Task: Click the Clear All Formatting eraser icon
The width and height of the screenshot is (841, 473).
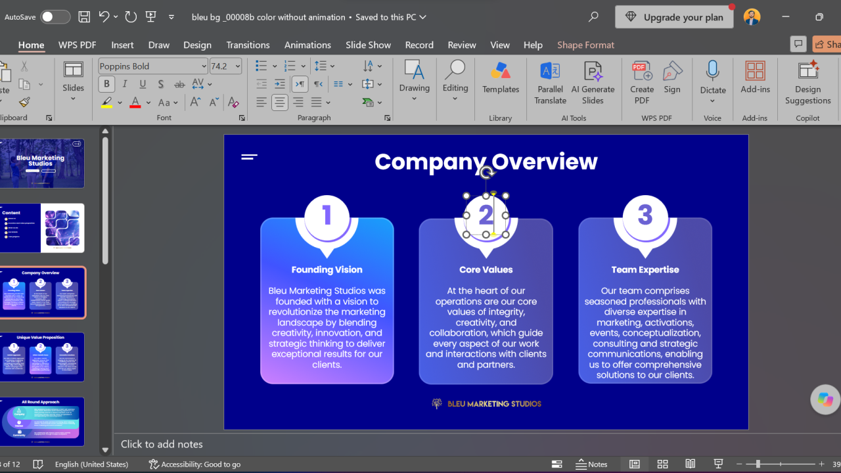Action: (x=233, y=102)
